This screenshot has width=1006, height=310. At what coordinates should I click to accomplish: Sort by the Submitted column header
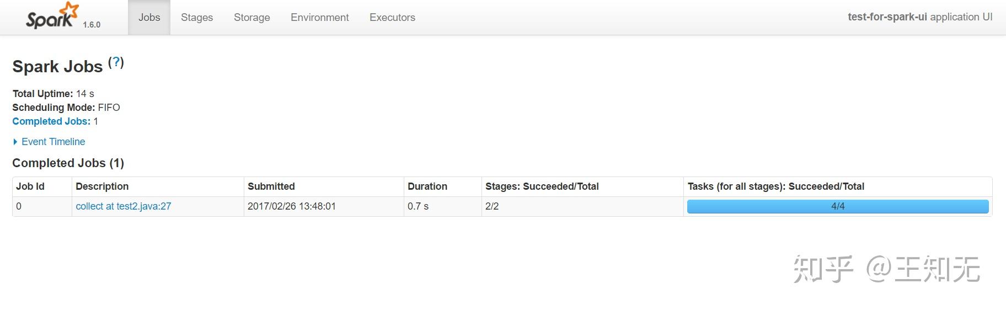271,186
